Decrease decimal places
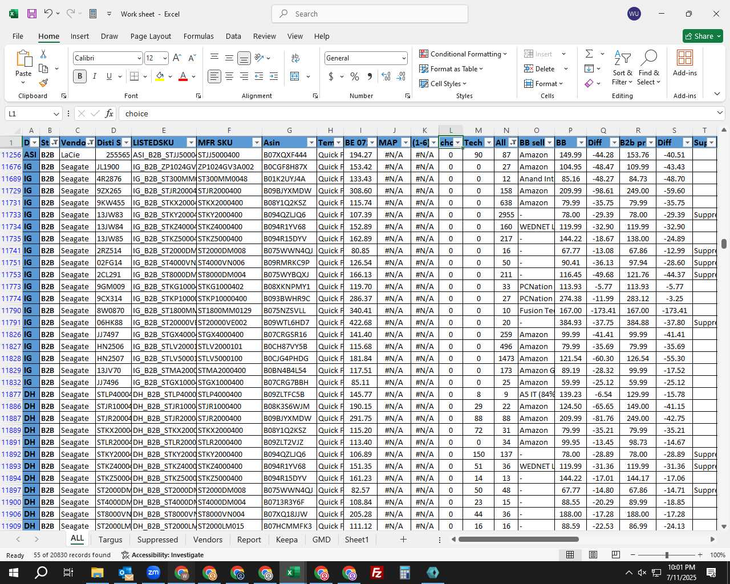This screenshot has width=730, height=584. pos(401,76)
